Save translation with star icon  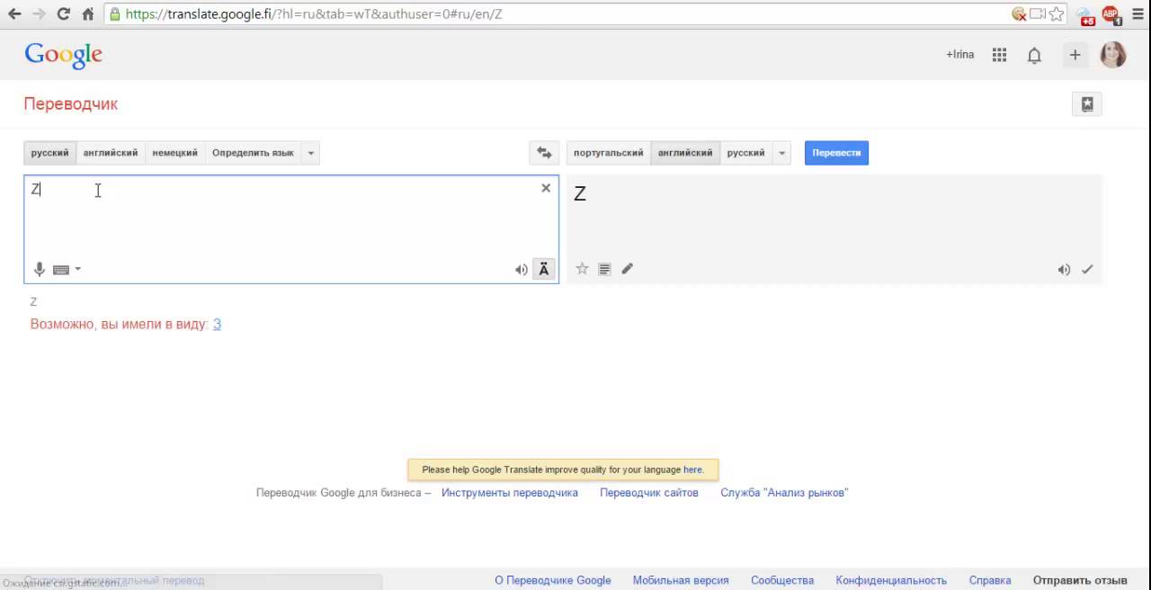pyautogui.click(x=582, y=269)
